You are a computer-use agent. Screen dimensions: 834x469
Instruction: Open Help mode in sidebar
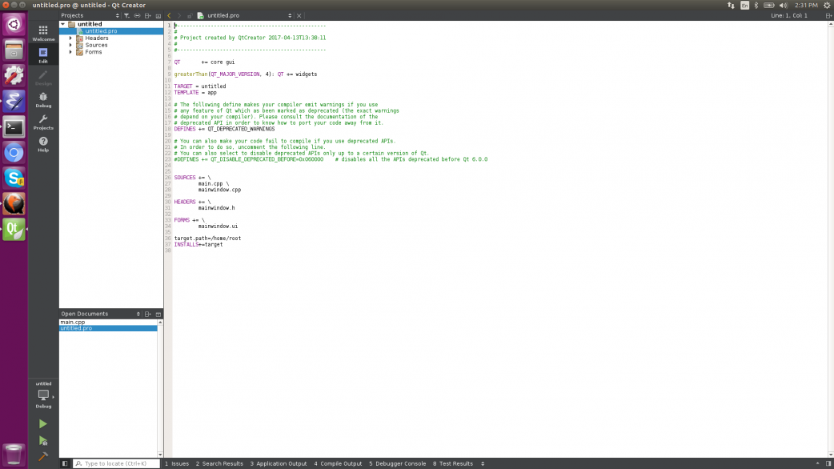(43, 144)
